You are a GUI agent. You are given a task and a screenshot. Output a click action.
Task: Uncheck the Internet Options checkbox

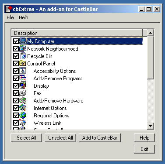pyautogui.click(x=16, y=108)
